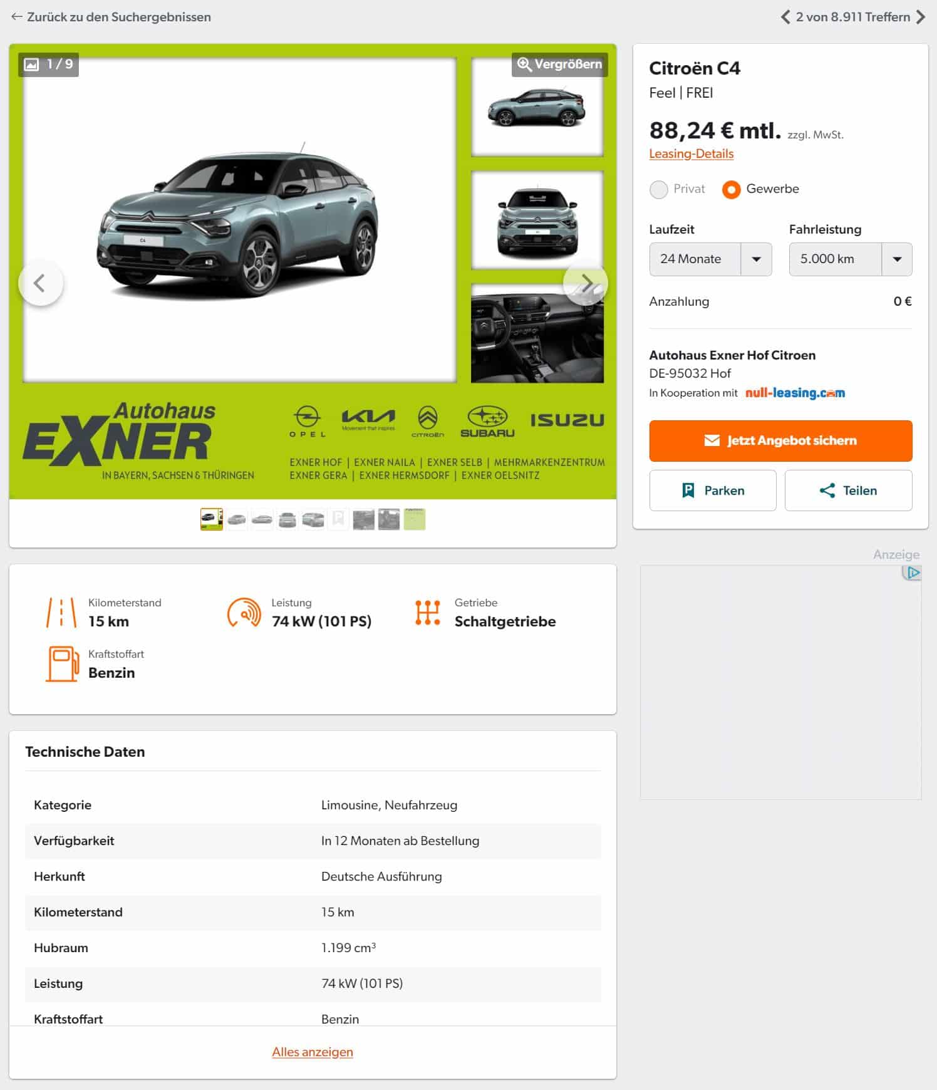The image size is (937, 1090).
Task: Open the previous search result chevron
Action: [x=785, y=17]
